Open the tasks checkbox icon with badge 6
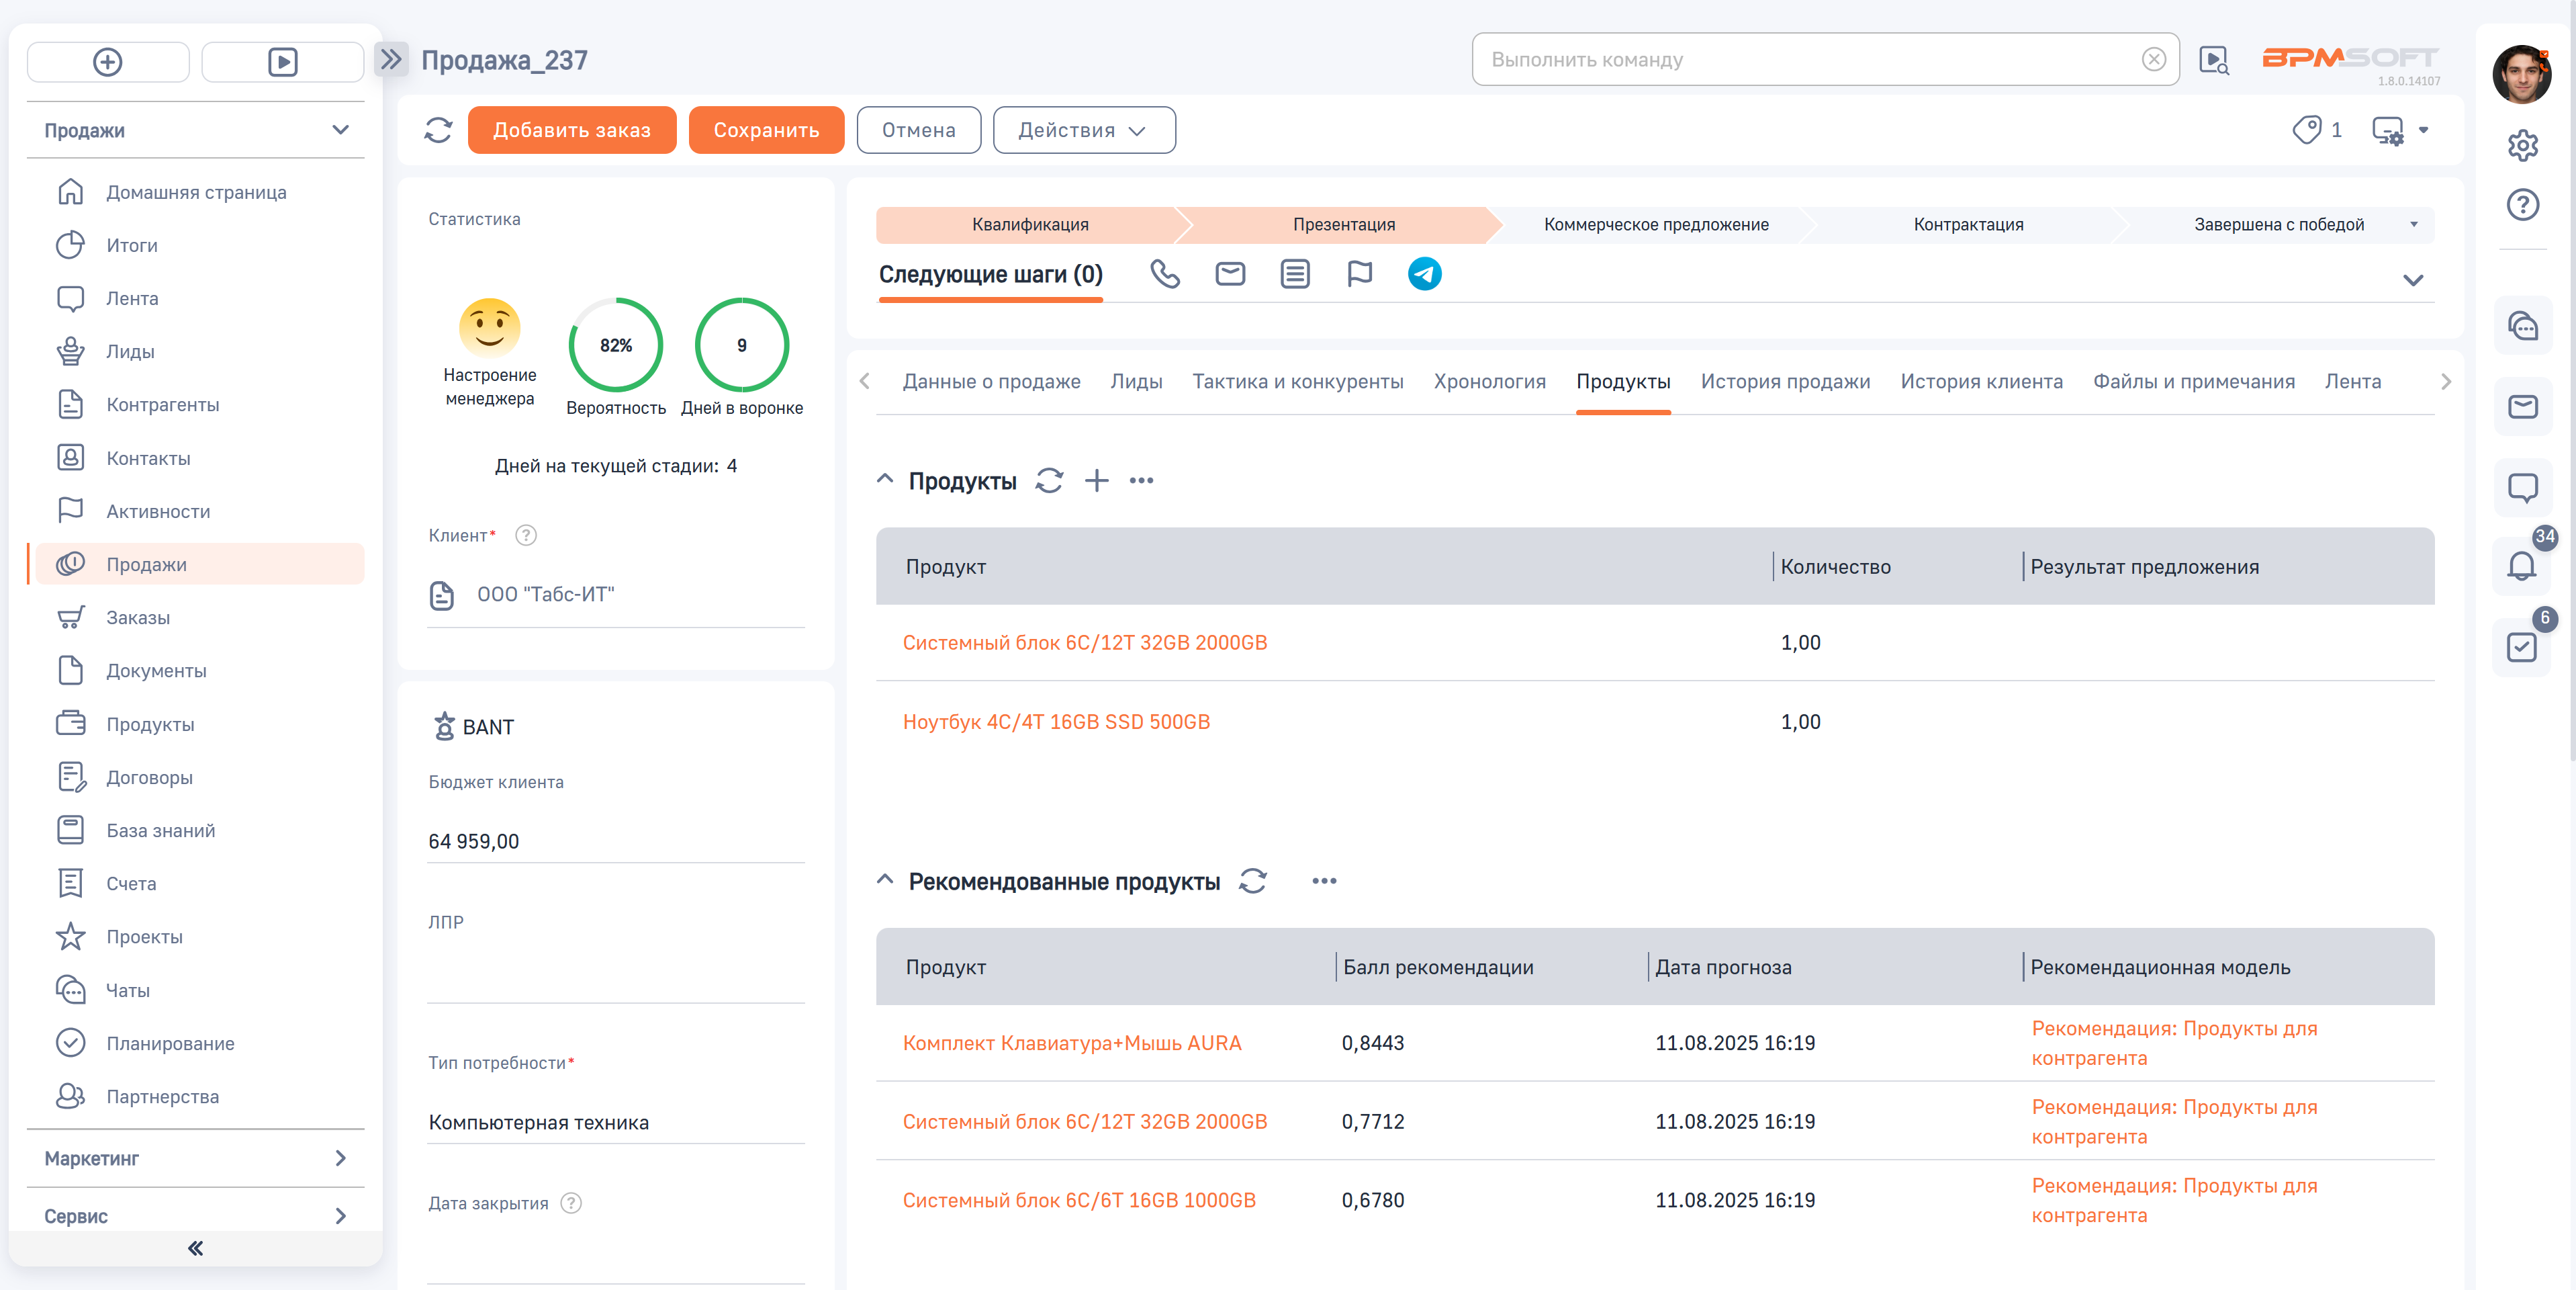The height and width of the screenshot is (1290, 2576). tap(2522, 648)
